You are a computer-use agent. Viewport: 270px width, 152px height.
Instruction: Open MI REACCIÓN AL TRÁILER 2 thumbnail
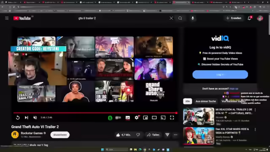pyautogui.click(x=199, y=117)
